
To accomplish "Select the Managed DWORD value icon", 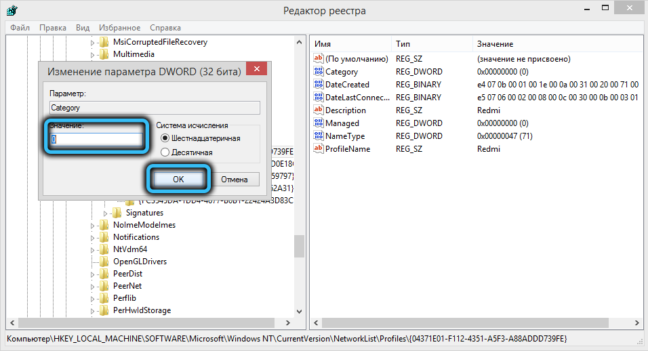I will (319, 123).
